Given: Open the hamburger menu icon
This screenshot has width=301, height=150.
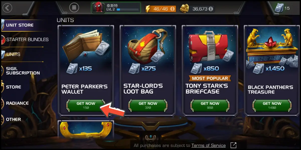Looking at the screenshot, I should pyautogui.click(x=74, y=7).
